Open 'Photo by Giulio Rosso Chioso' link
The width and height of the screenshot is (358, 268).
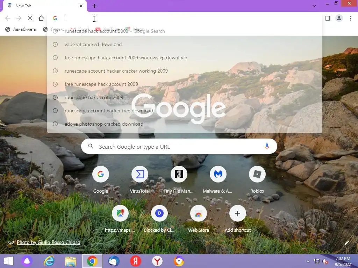pos(48,242)
